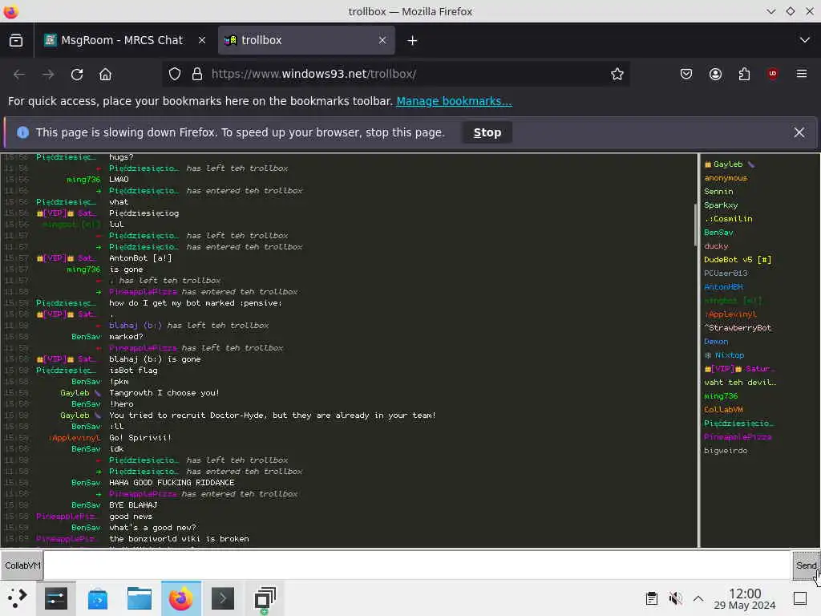Image resolution: width=821 pixels, height=616 pixels.
Task: Expand the list all tabs chevron
Action: pos(805,40)
